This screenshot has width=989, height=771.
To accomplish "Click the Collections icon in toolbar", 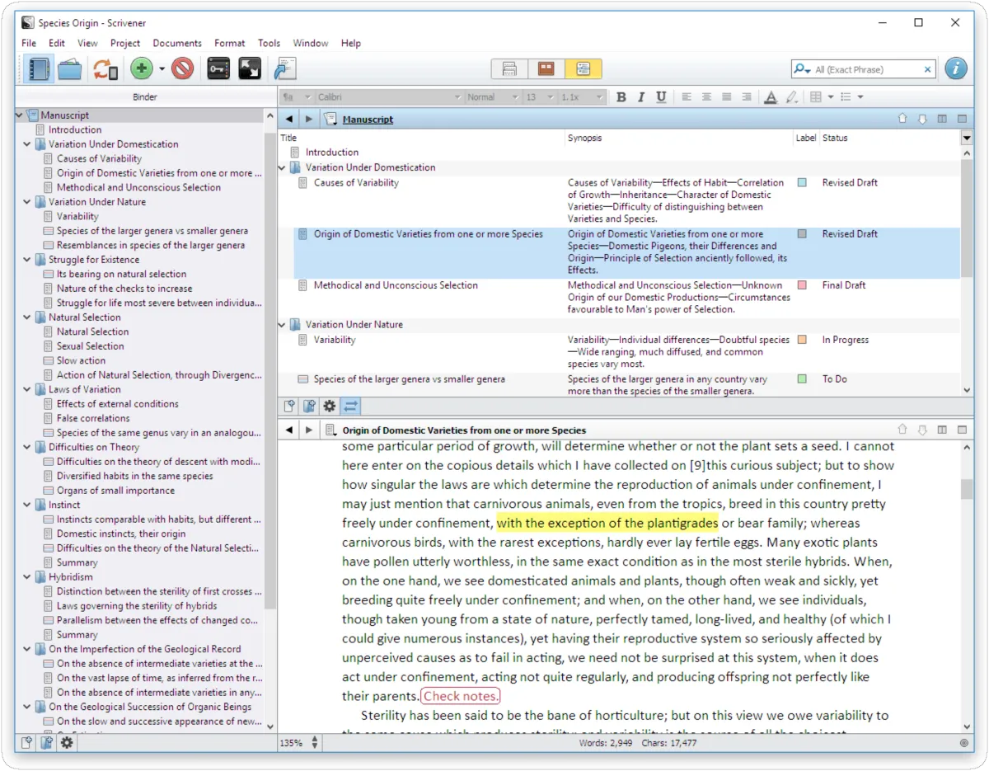I will tap(70, 69).
